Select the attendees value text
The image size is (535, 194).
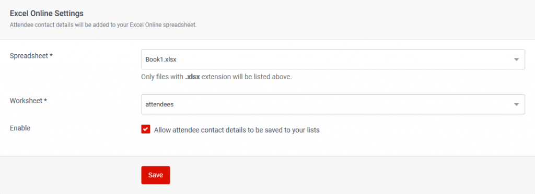(160, 104)
